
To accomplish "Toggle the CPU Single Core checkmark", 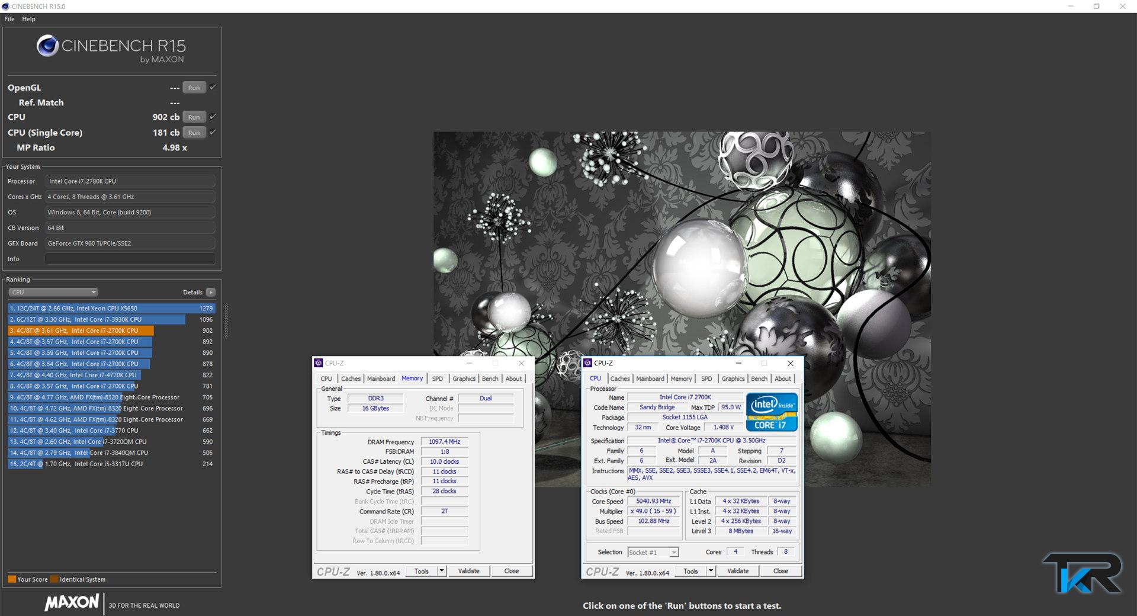I will click(x=213, y=132).
